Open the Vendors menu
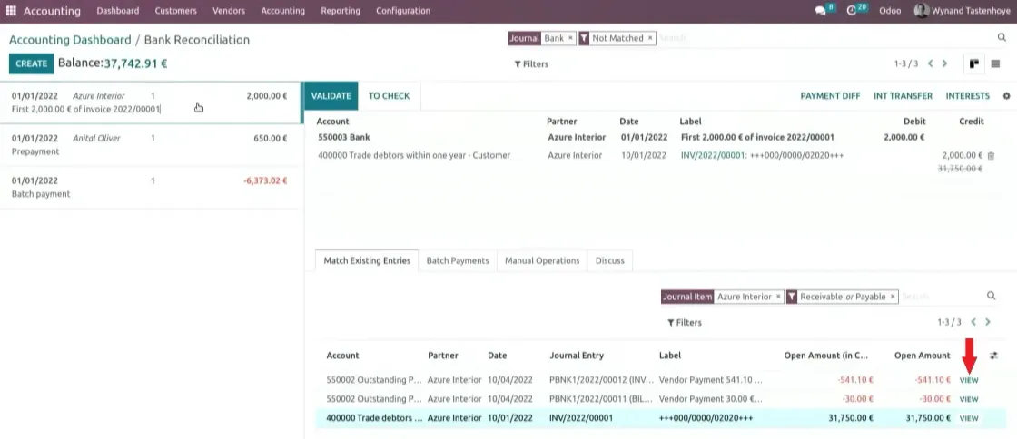The height and width of the screenshot is (439, 1017). [229, 11]
